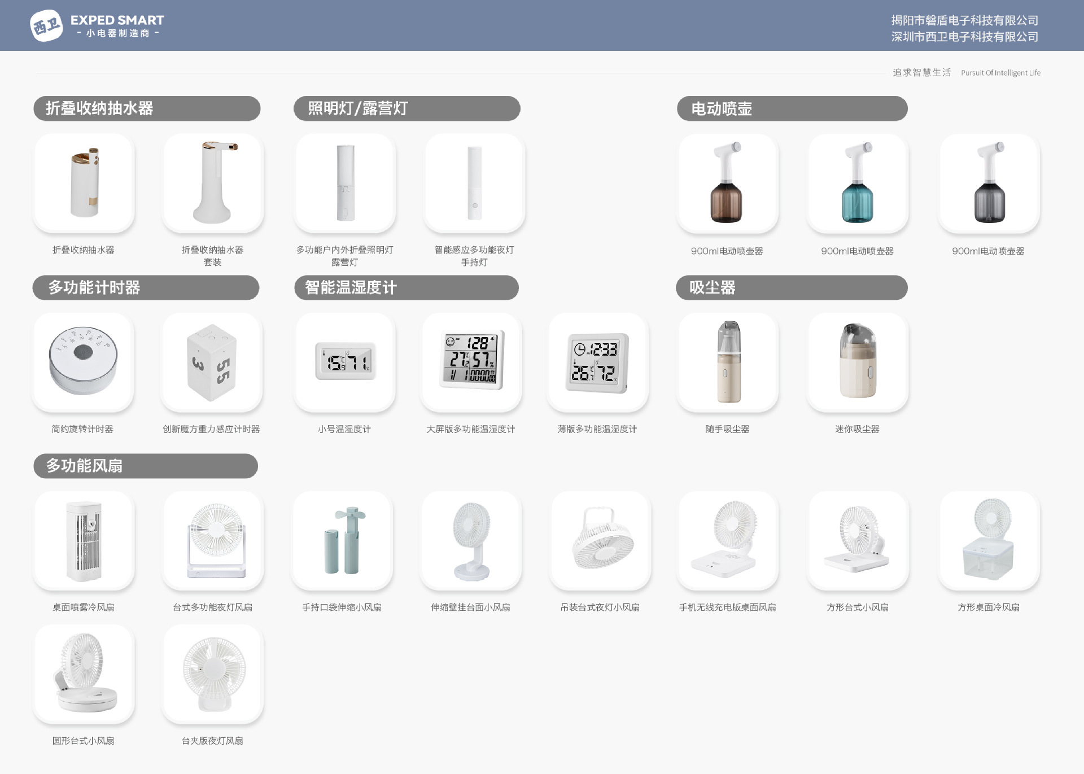Select the teal 900ml electric spray bottle
The width and height of the screenshot is (1084, 774).
point(858,183)
